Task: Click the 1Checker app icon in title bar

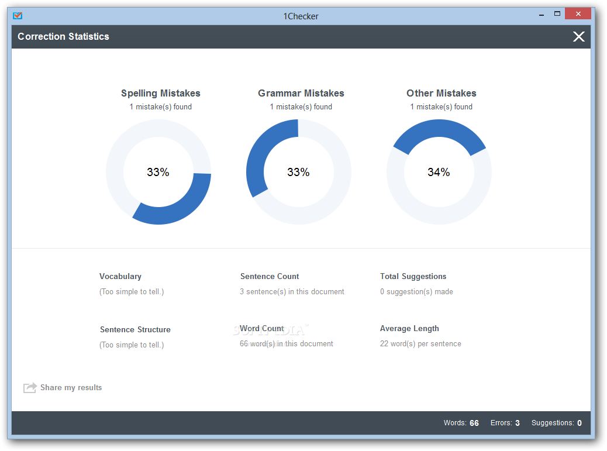Action: [x=18, y=15]
